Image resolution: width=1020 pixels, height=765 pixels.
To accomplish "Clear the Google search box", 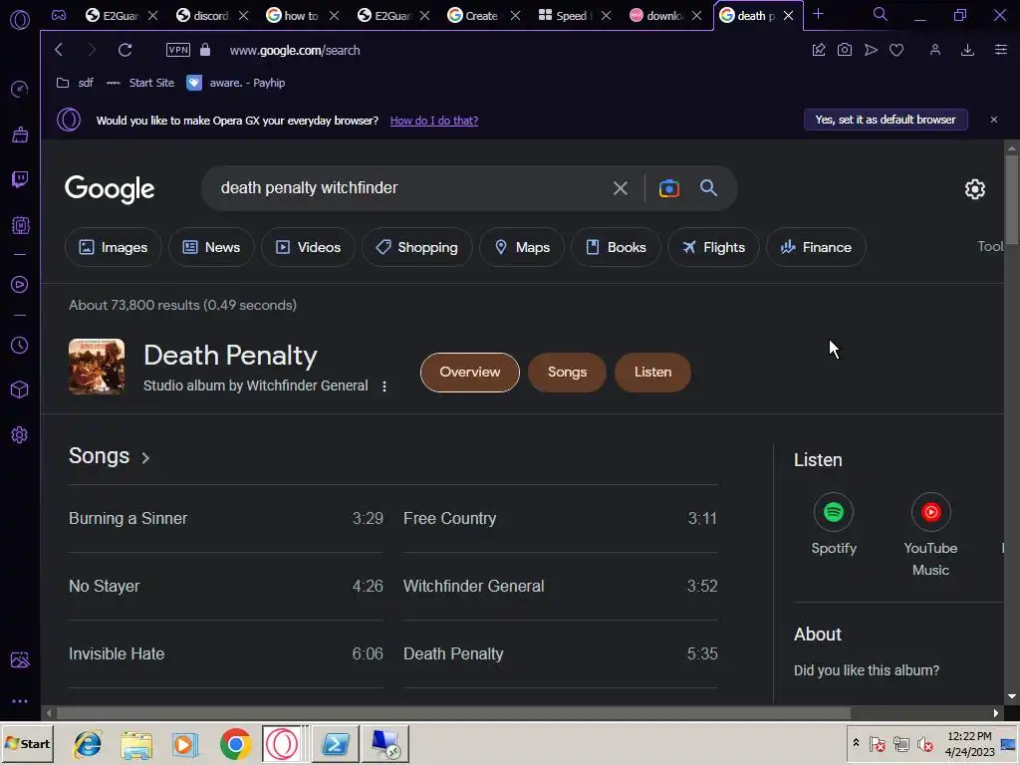I will (x=620, y=188).
